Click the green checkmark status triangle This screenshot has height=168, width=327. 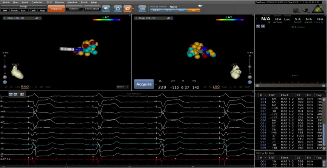click(318, 8)
